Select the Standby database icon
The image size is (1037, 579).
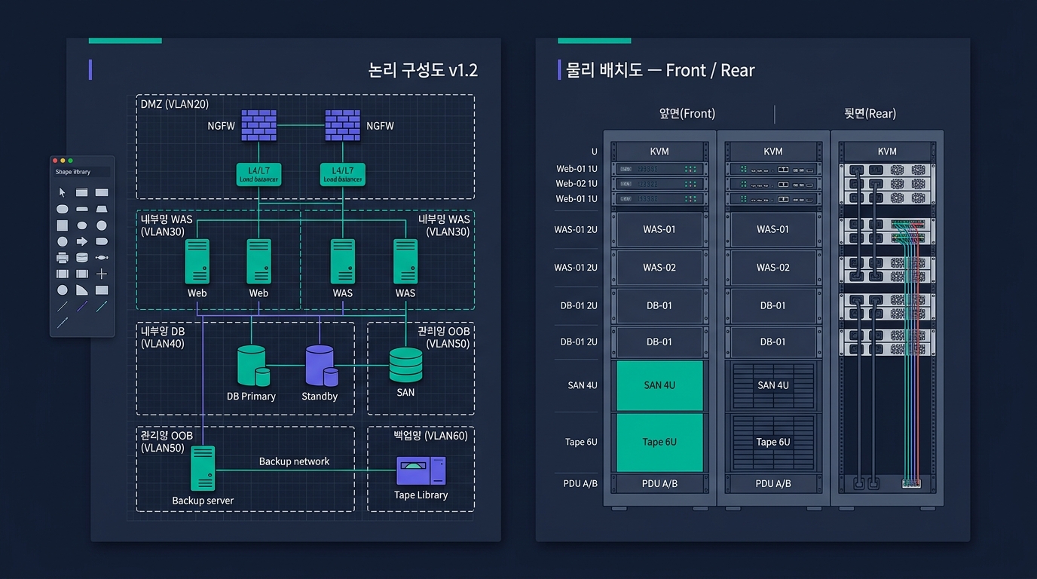click(x=321, y=366)
